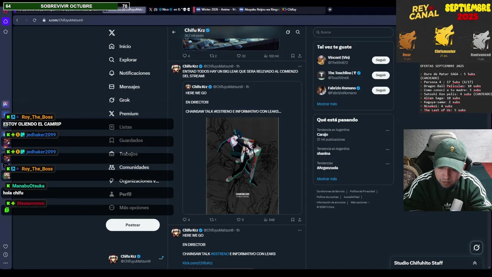
Task: Click the x.com/ChifuyuMatsun0 address bar
Action: (x=65, y=20)
